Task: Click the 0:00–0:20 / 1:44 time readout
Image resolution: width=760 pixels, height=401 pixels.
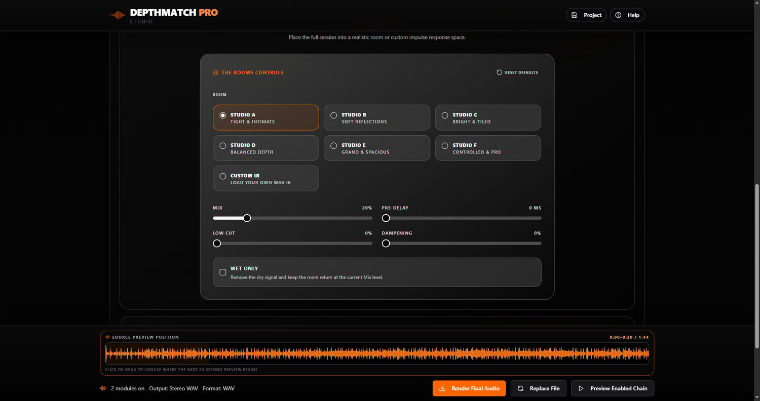Action: 629,337
